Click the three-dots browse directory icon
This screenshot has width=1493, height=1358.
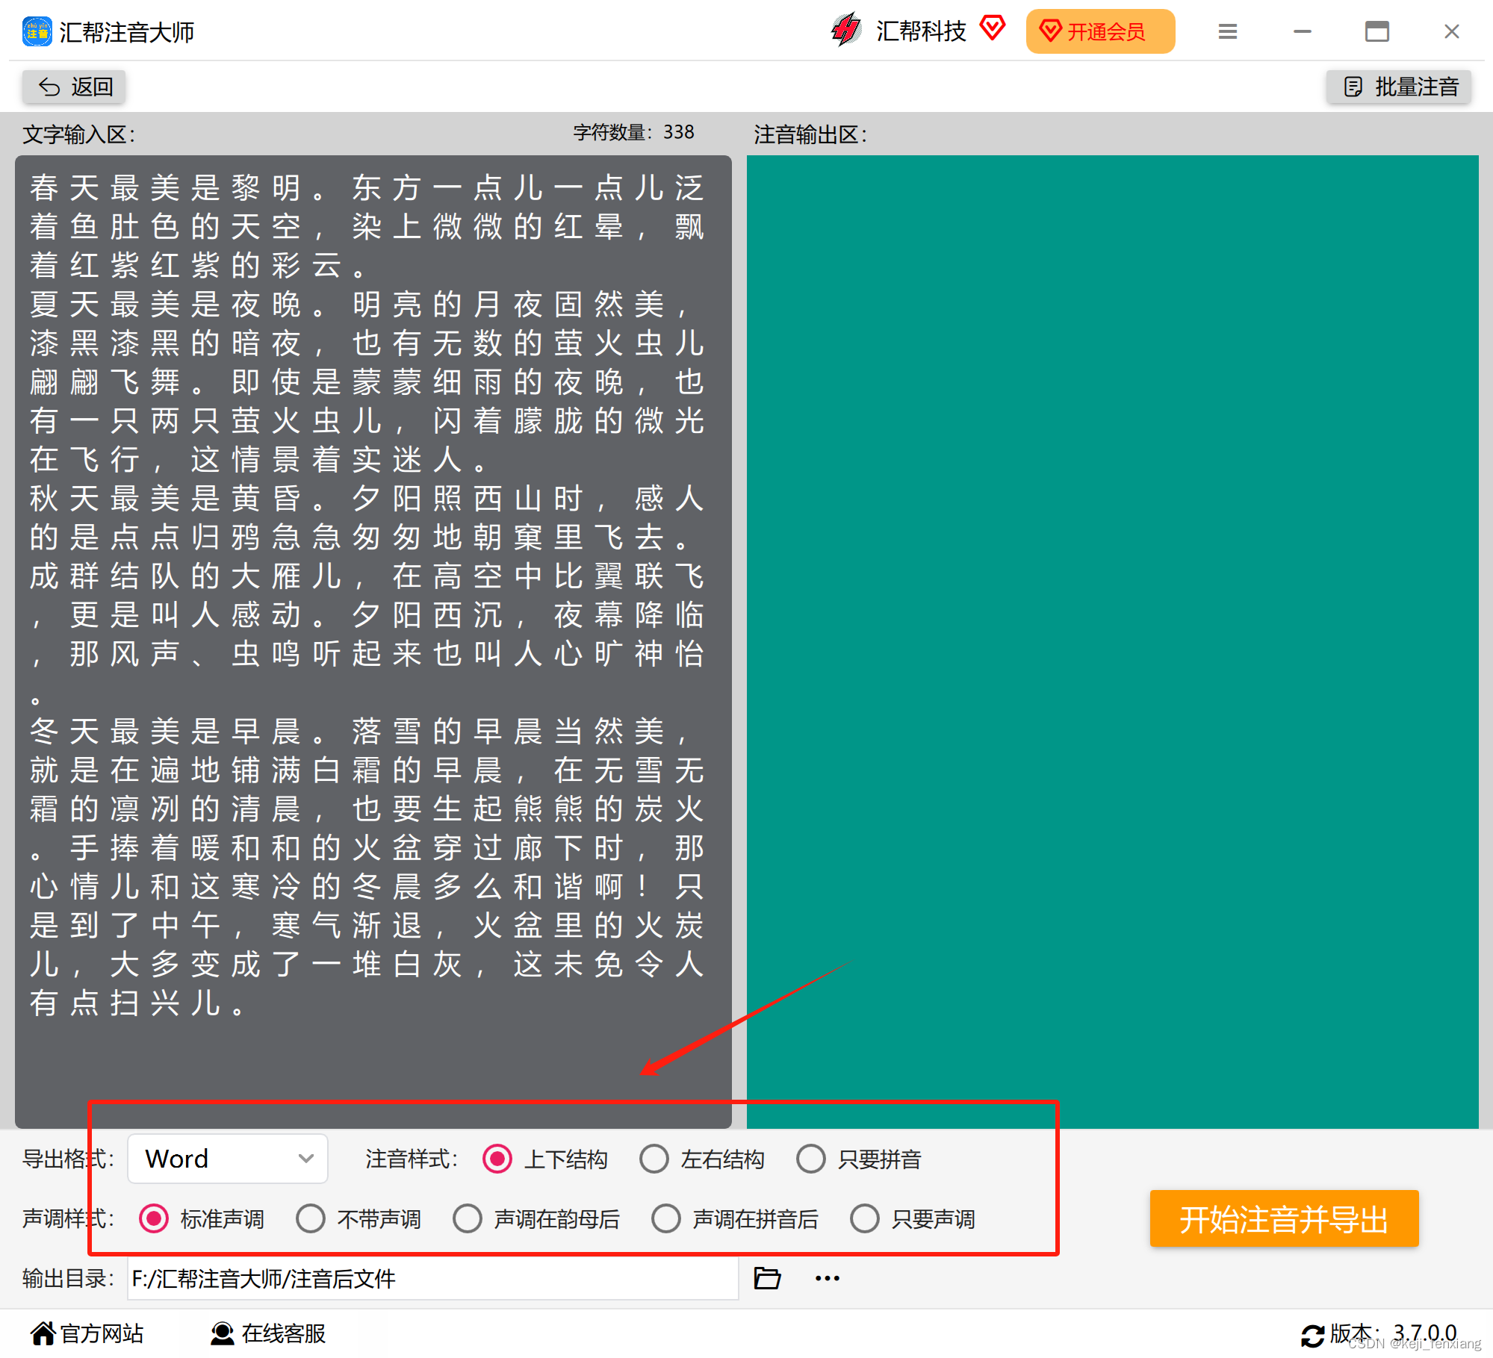827,1278
